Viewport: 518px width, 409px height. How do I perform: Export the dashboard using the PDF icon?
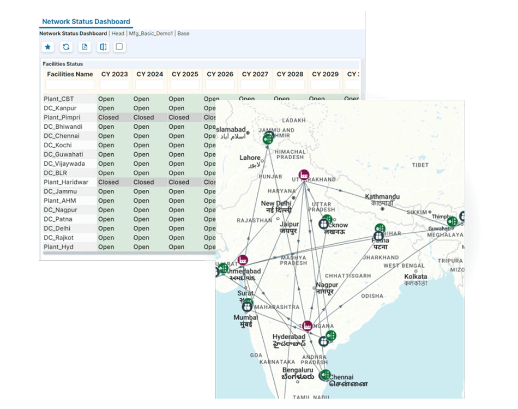click(x=85, y=47)
